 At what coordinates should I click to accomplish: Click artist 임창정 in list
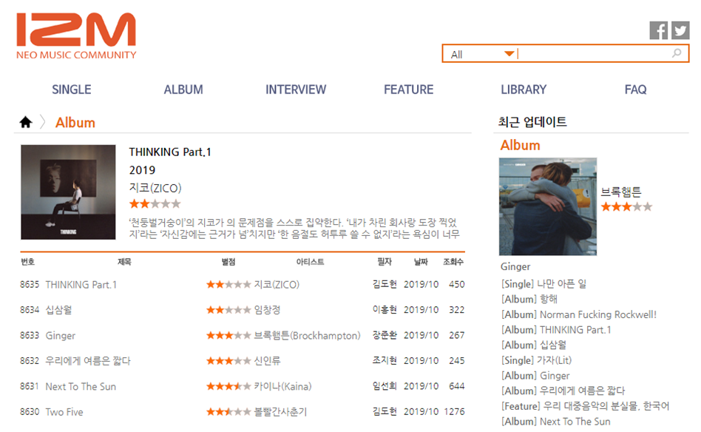pyautogui.click(x=268, y=309)
